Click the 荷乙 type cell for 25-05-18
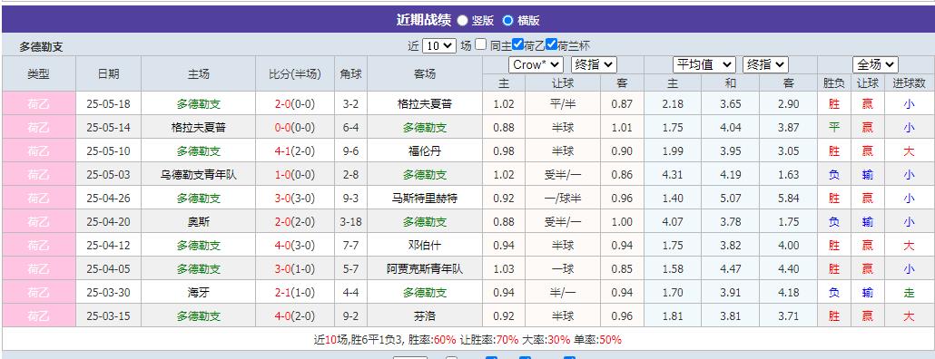 point(39,103)
